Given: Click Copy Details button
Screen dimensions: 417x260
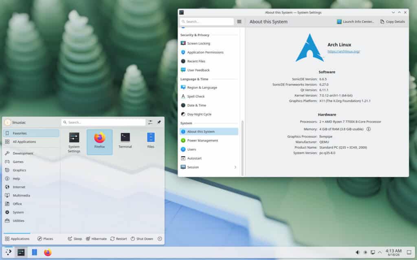Looking at the screenshot, I should click(x=393, y=22).
